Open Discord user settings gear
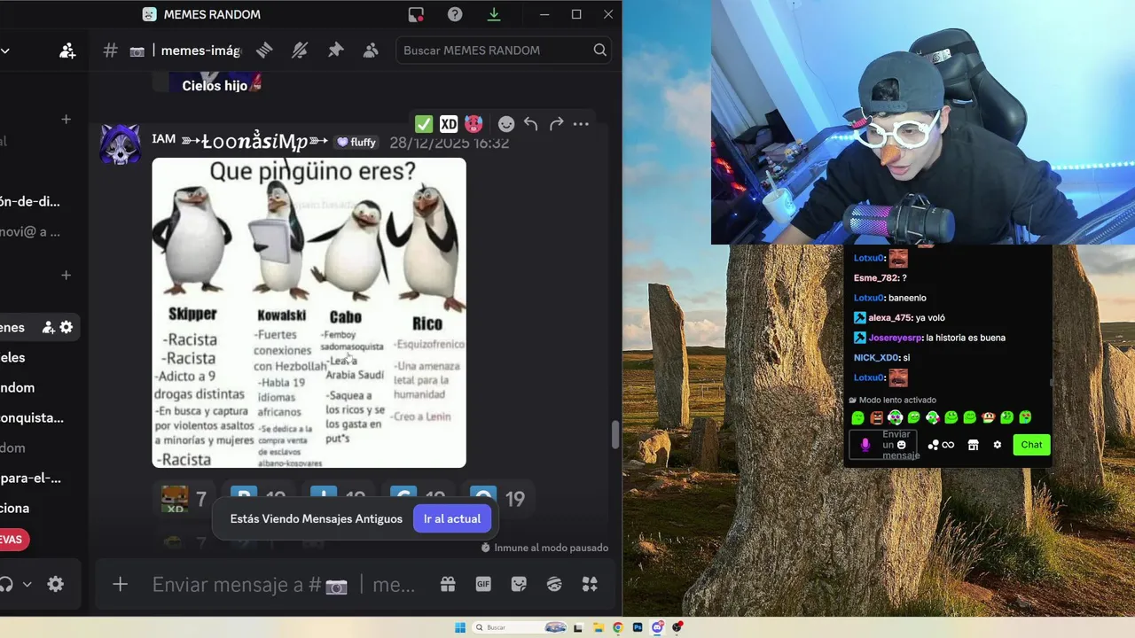The image size is (1135, 638). coord(56,584)
